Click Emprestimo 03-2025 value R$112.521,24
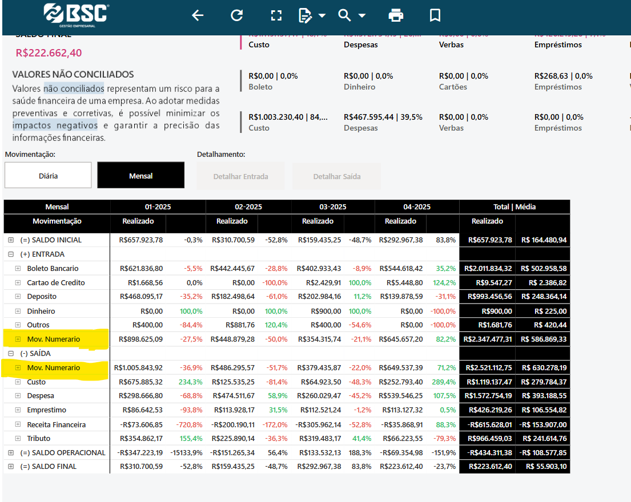 click(x=321, y=410)
